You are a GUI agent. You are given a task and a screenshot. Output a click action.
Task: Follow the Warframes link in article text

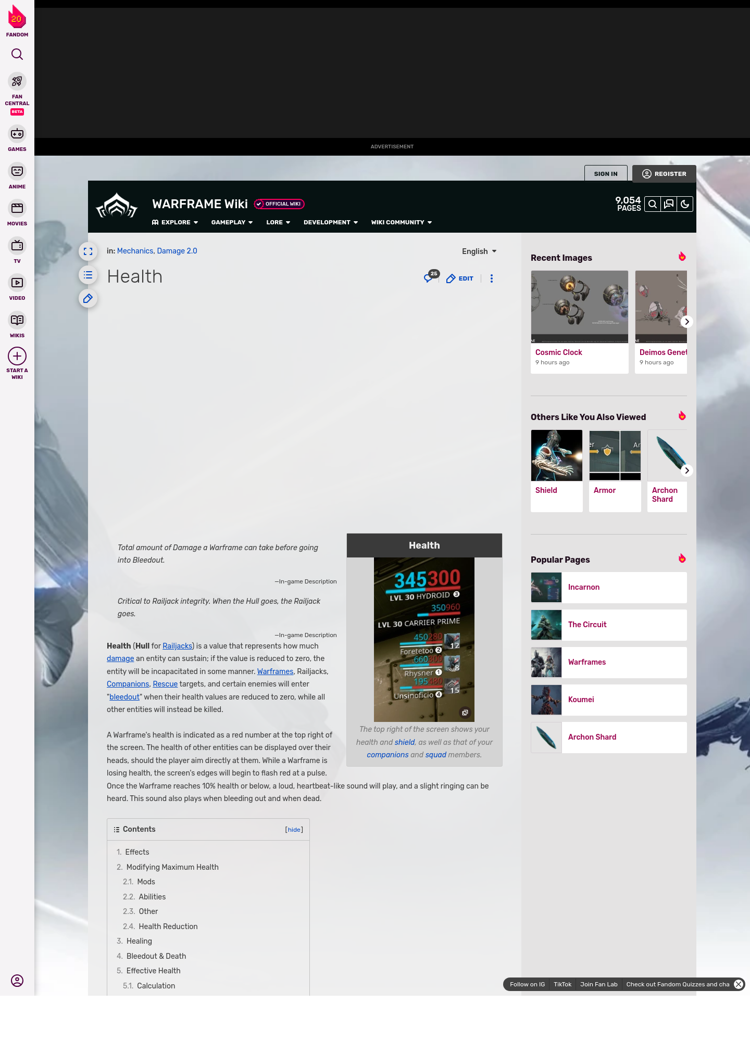click(x=275, y=671)
